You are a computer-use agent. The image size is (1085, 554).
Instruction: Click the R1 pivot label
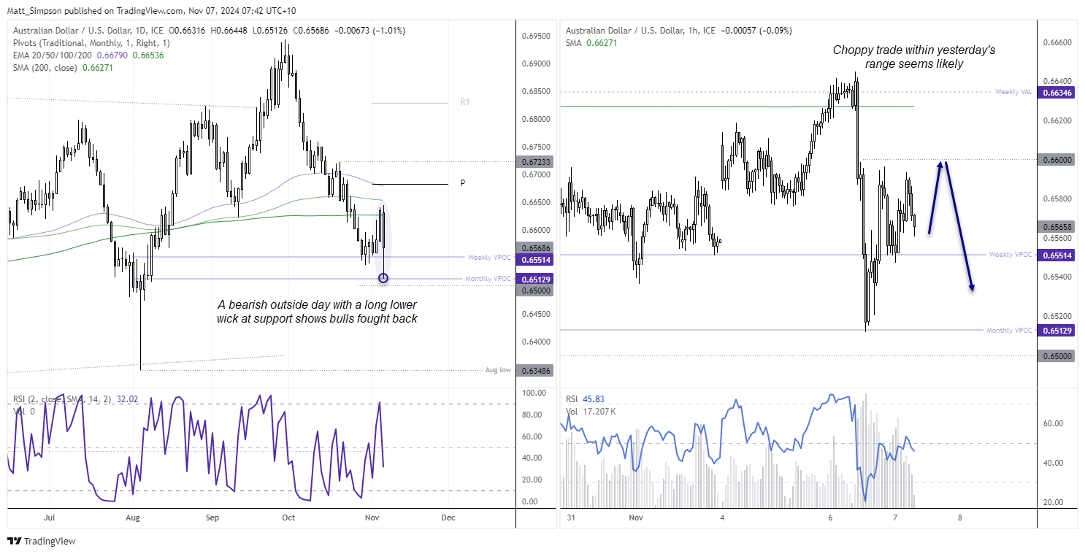coord(464,102)
